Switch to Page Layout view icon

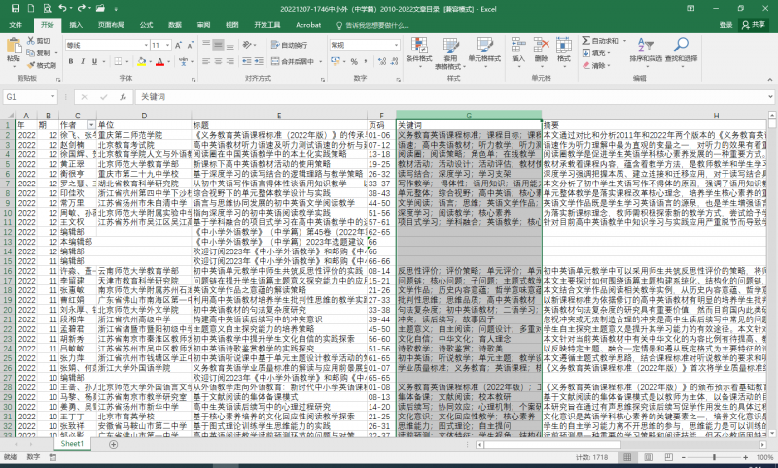tap(649, 457)
